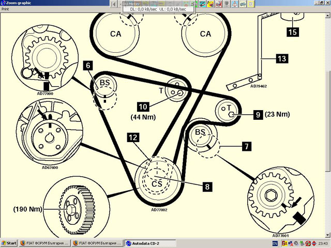Open the Print menu
The width and height of the screenshot is (331, 248).
pyautogui.click(x=5, y=9)
